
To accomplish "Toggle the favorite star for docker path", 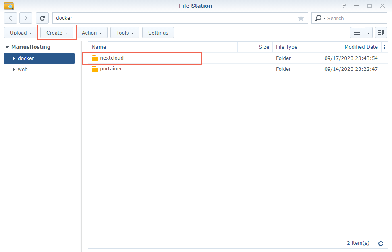I will click(301, 18).
